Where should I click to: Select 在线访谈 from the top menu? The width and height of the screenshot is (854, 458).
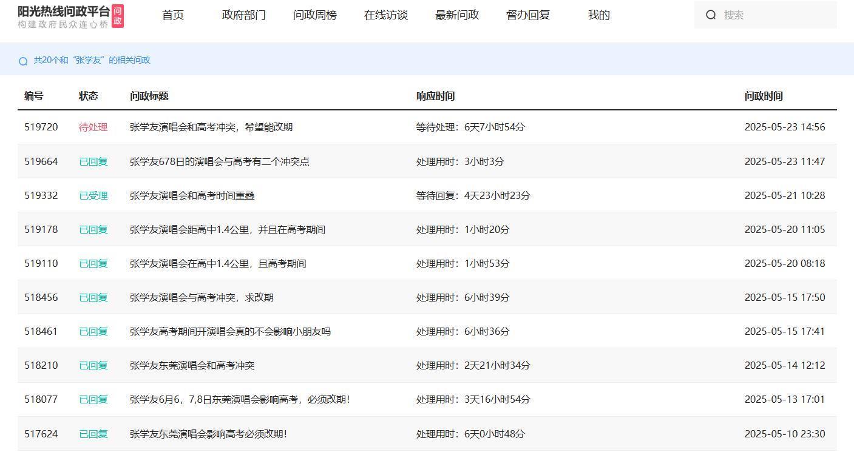pyautogui.click(x=386, y=15)
